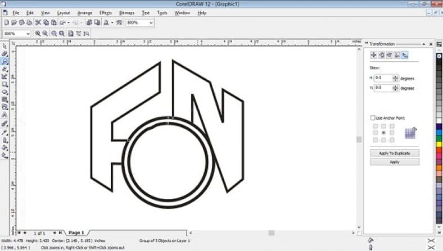This screenshot has width=443, height=251.
Task: Click the Zoom Out magnifier icon
Action: 45,33
